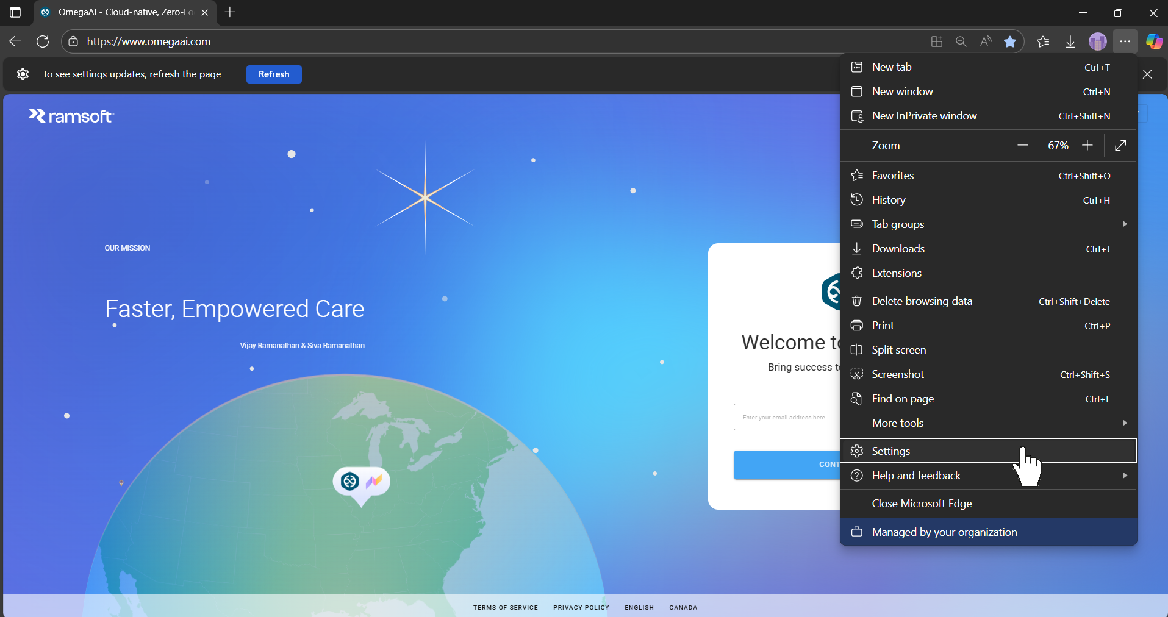Click the settings gear on the update banner
This screenshot has width=1168, height=617.
click(23, 74)
